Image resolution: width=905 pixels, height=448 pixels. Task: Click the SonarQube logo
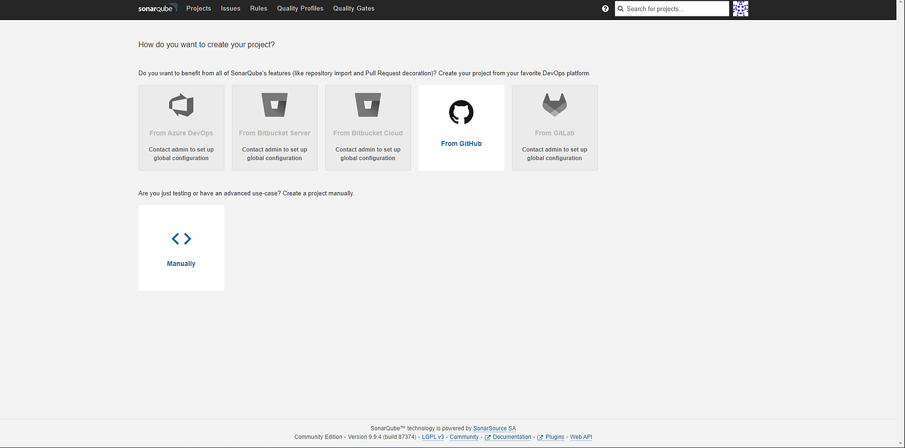(x=157, y=8)
